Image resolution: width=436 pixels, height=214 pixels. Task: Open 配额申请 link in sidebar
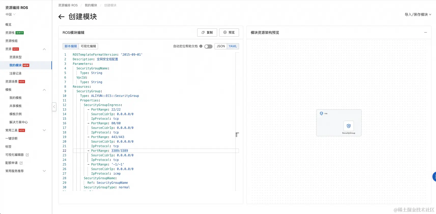point(11,163)
